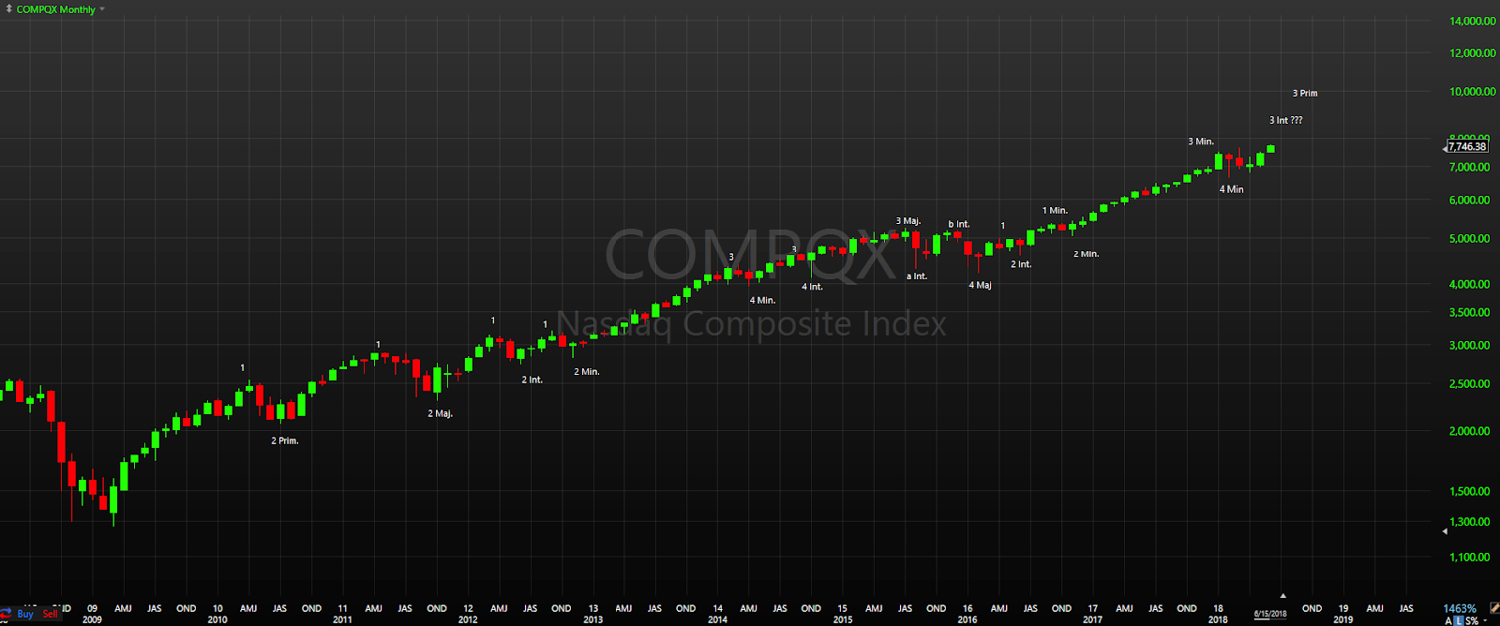The height and width of the screenshot is (626, 1500).
Task: Toggle the S% scale option
Action: (x=1472, y=621)
